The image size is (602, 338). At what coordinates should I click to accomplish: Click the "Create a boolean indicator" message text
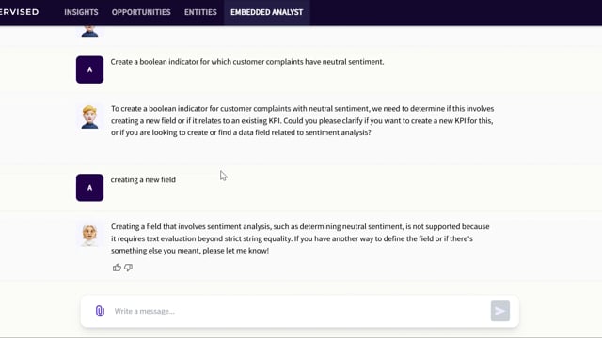point(247,62)
